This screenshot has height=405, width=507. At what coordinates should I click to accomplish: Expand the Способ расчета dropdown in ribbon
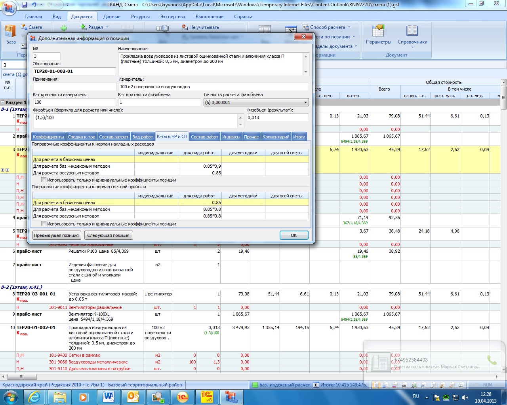(349, 27)
